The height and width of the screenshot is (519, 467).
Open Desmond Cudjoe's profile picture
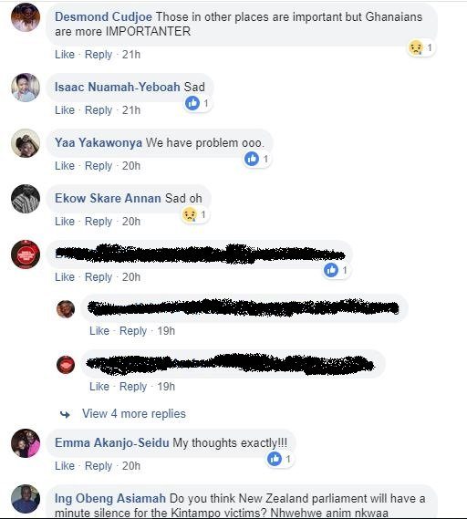pyautogui.click(x=26, y=17)
